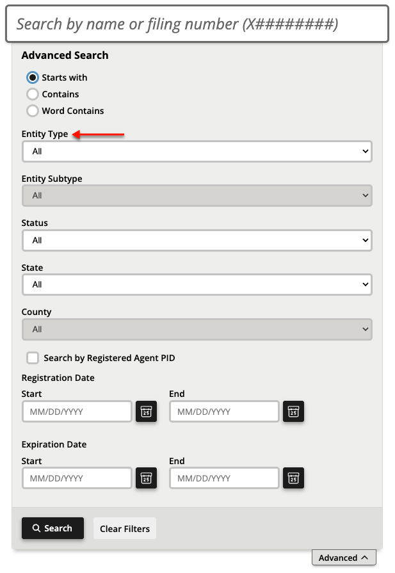The height and width of the screenshot is (573, 395).
Task: Open the Entity Subtype dropdown
Action: click(197, 195)
